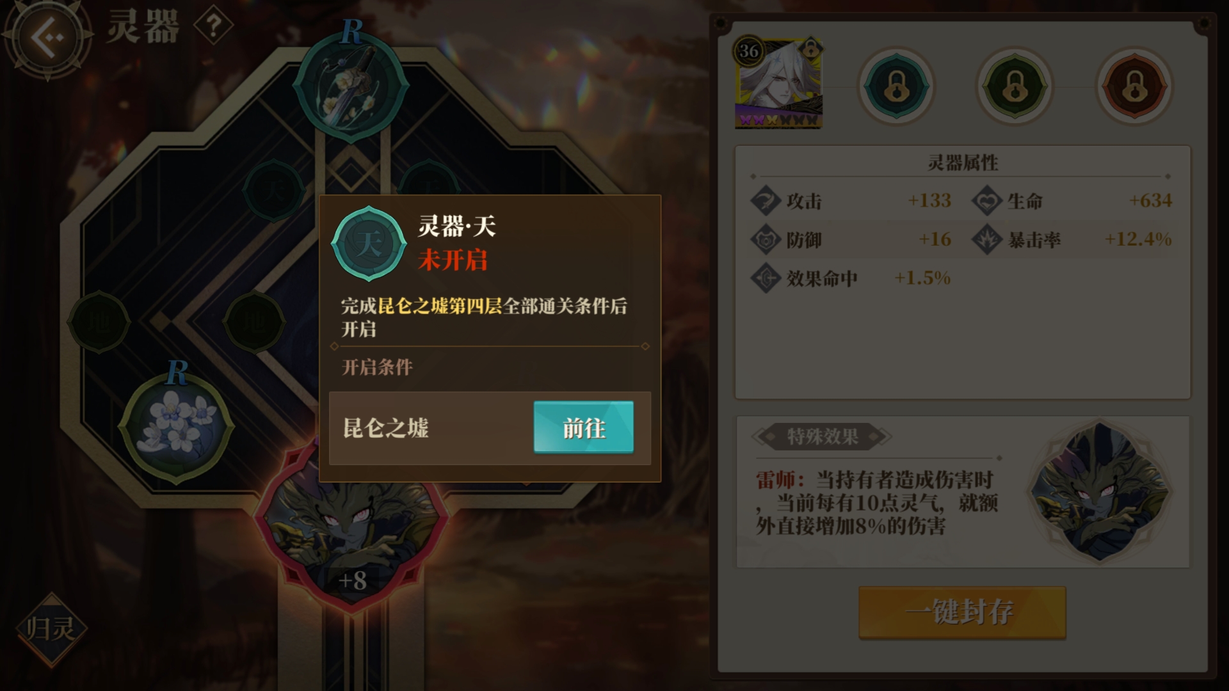1229x691 pixels.
Task: Tap the dragon special effect portrait
Action: click(x=1100, y=491)
